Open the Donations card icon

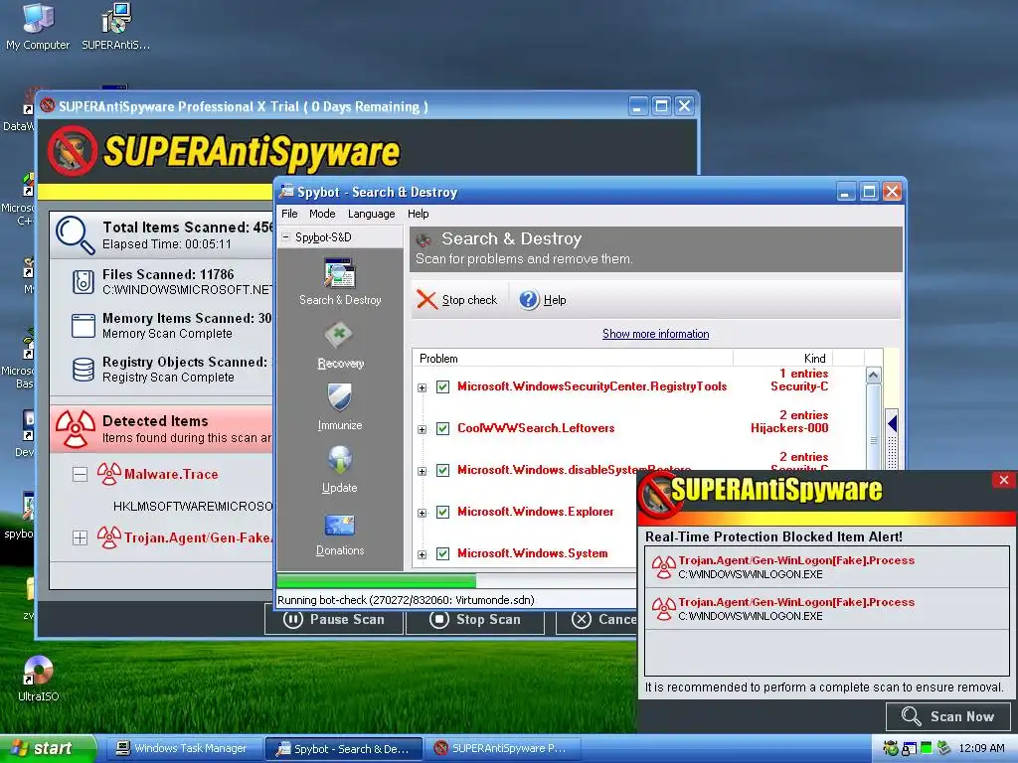pyautogui.click(x=340, y=525)
